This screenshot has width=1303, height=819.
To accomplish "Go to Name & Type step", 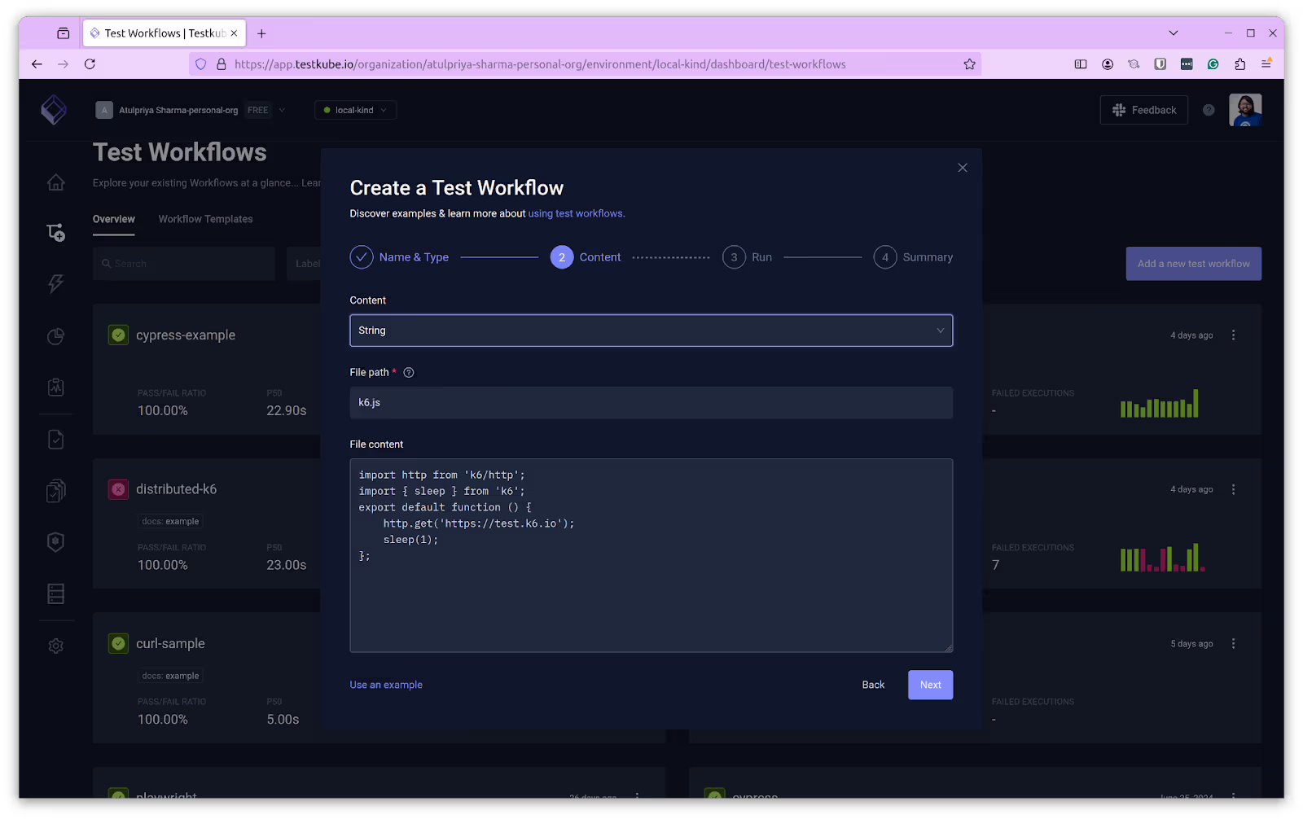I will click(399, 257).
